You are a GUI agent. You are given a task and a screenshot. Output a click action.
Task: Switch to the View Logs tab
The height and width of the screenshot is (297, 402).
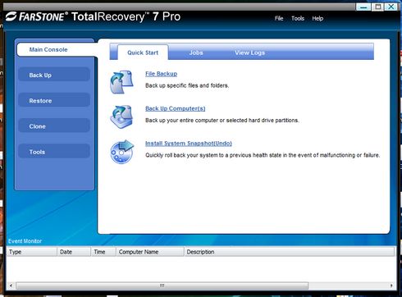[249, 53]
